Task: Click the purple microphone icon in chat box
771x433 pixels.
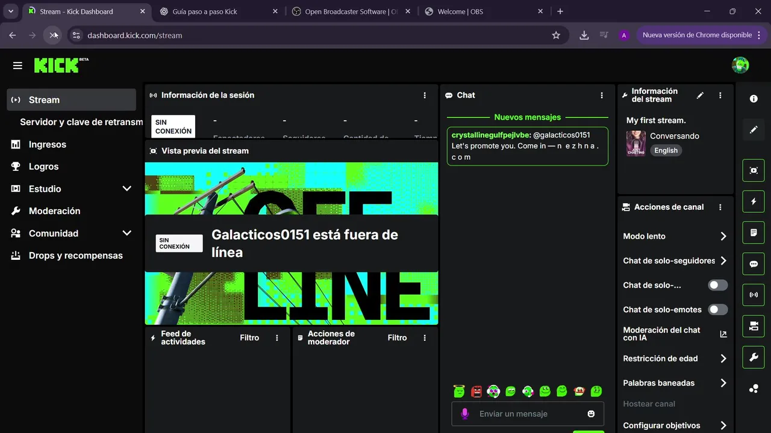Action: (x=464, y=414)
